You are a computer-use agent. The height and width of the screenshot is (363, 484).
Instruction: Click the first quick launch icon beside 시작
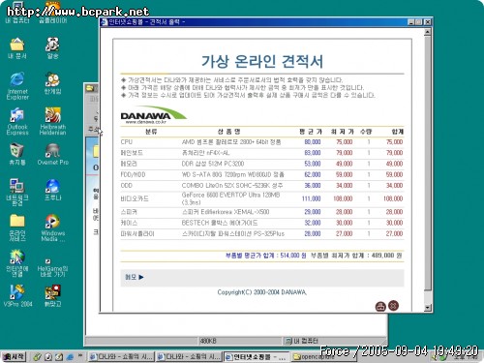38,357
